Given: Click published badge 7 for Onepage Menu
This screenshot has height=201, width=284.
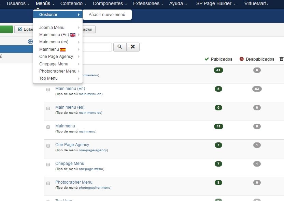Looking at the screenshot, I should (x=218, y=164).
